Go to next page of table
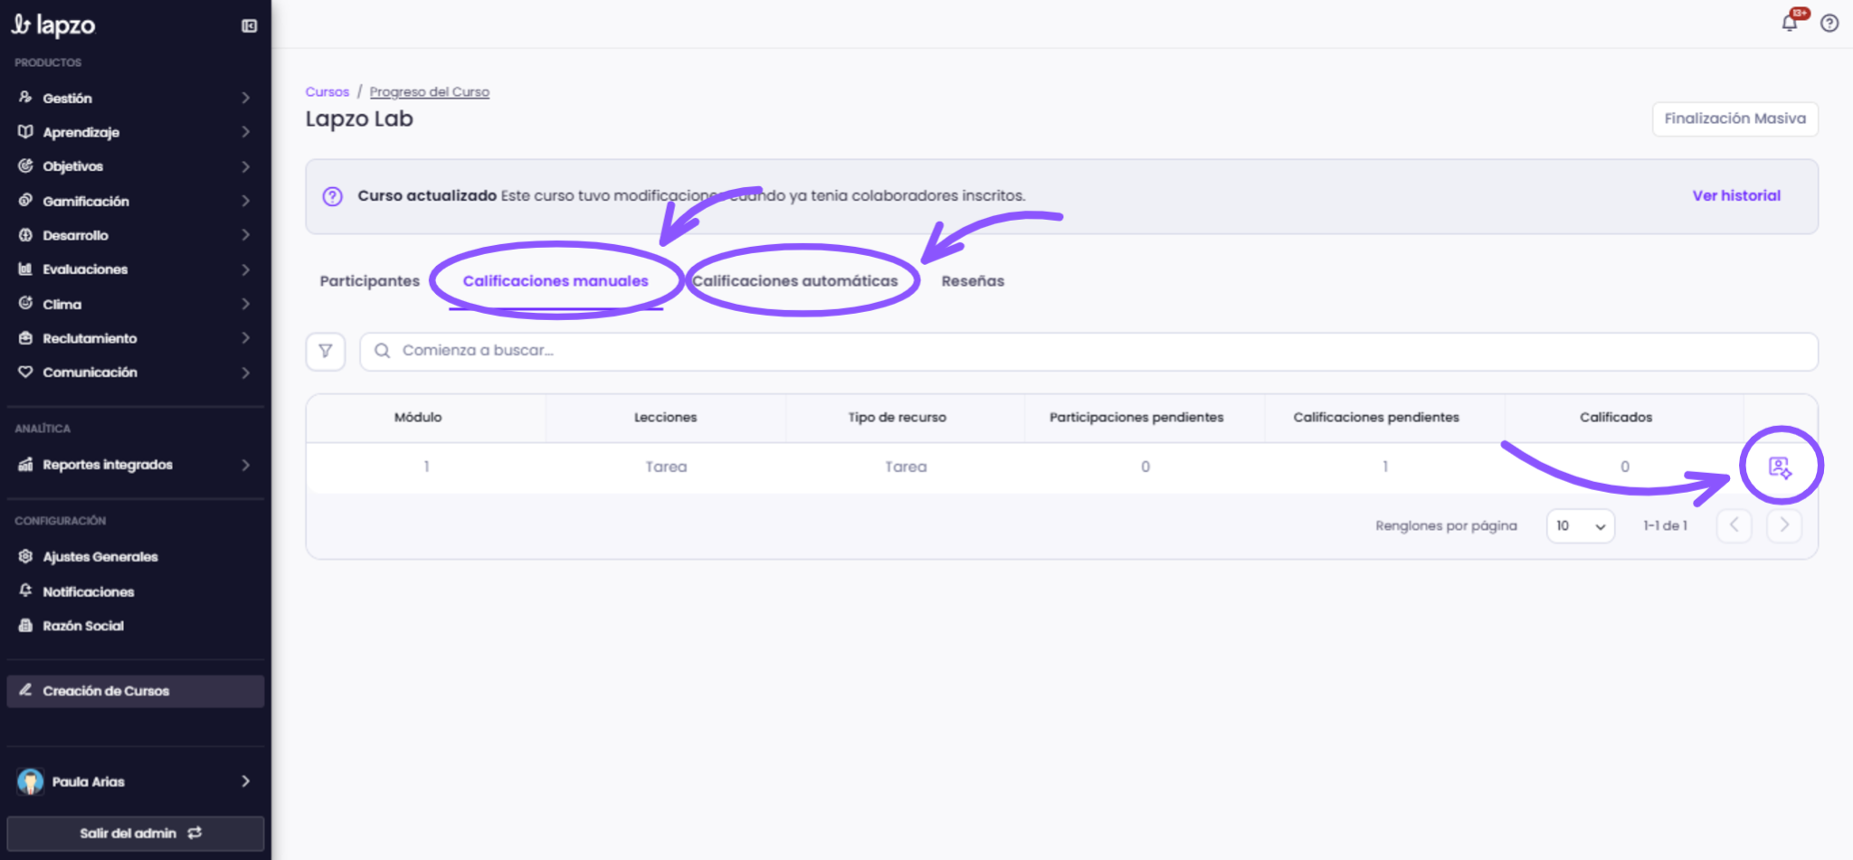The image size is (1853, 860). pyautogui.click(x=1784, y=525)
